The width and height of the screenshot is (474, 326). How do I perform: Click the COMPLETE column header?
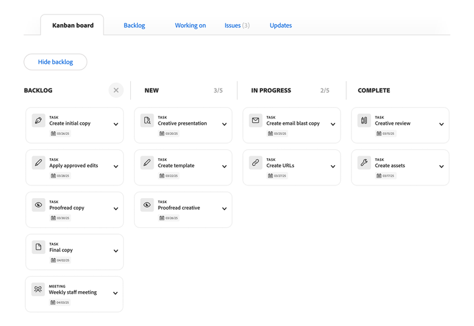(374, 90)
